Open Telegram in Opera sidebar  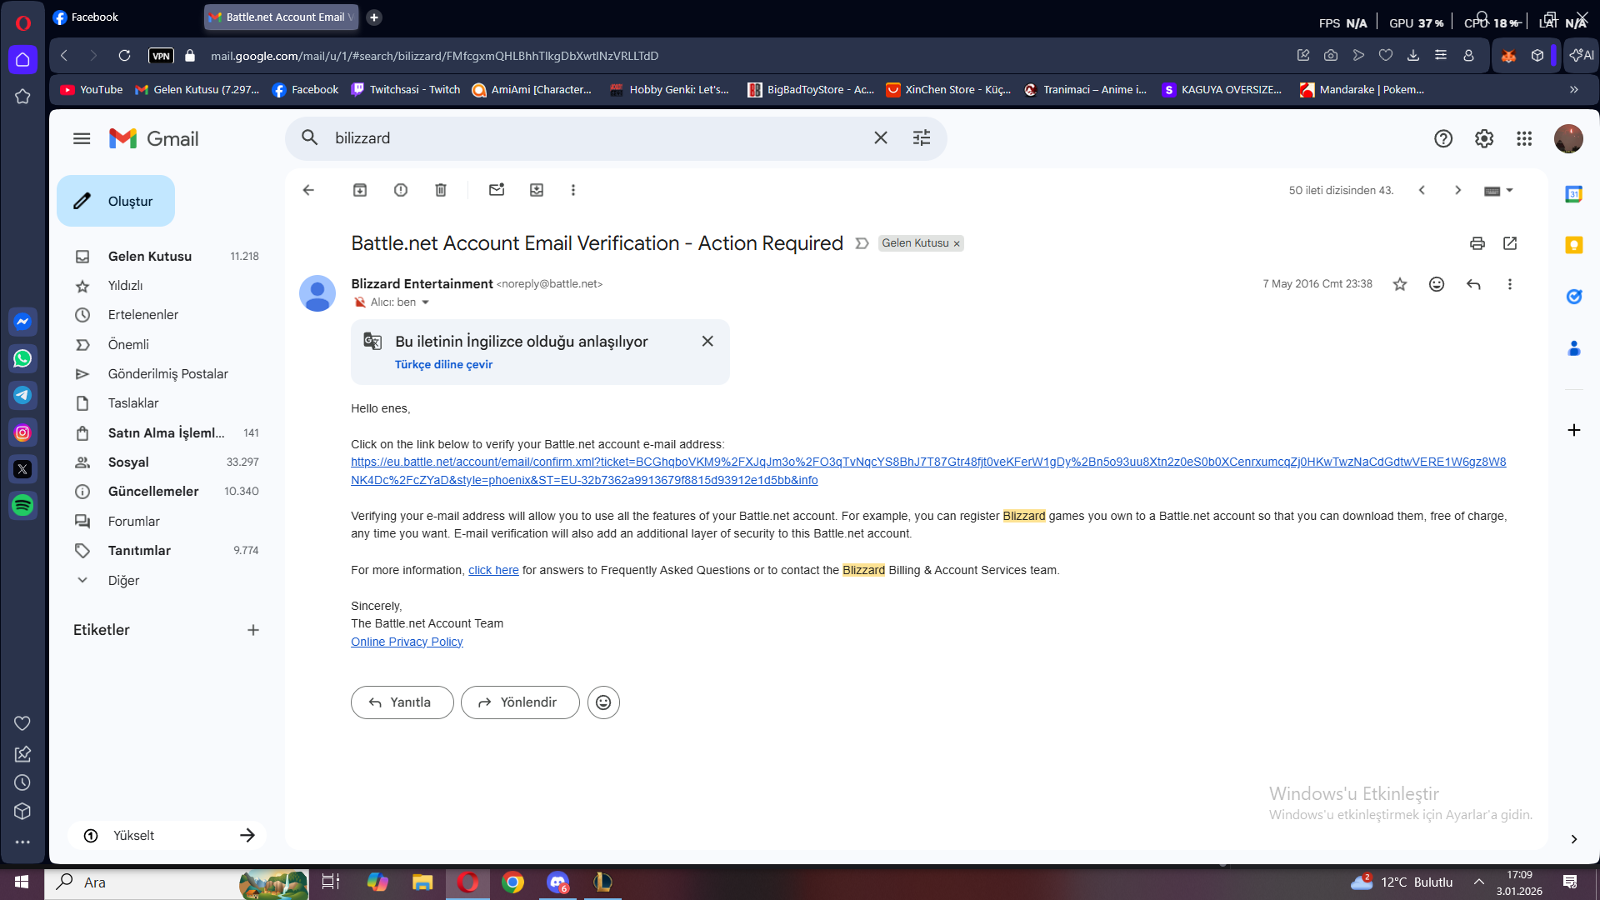click(x=22, y=395)
